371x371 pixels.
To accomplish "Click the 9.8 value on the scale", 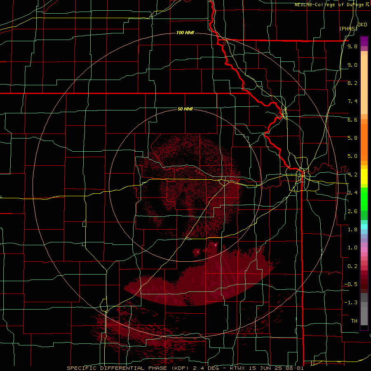I will tap(352, 47).
